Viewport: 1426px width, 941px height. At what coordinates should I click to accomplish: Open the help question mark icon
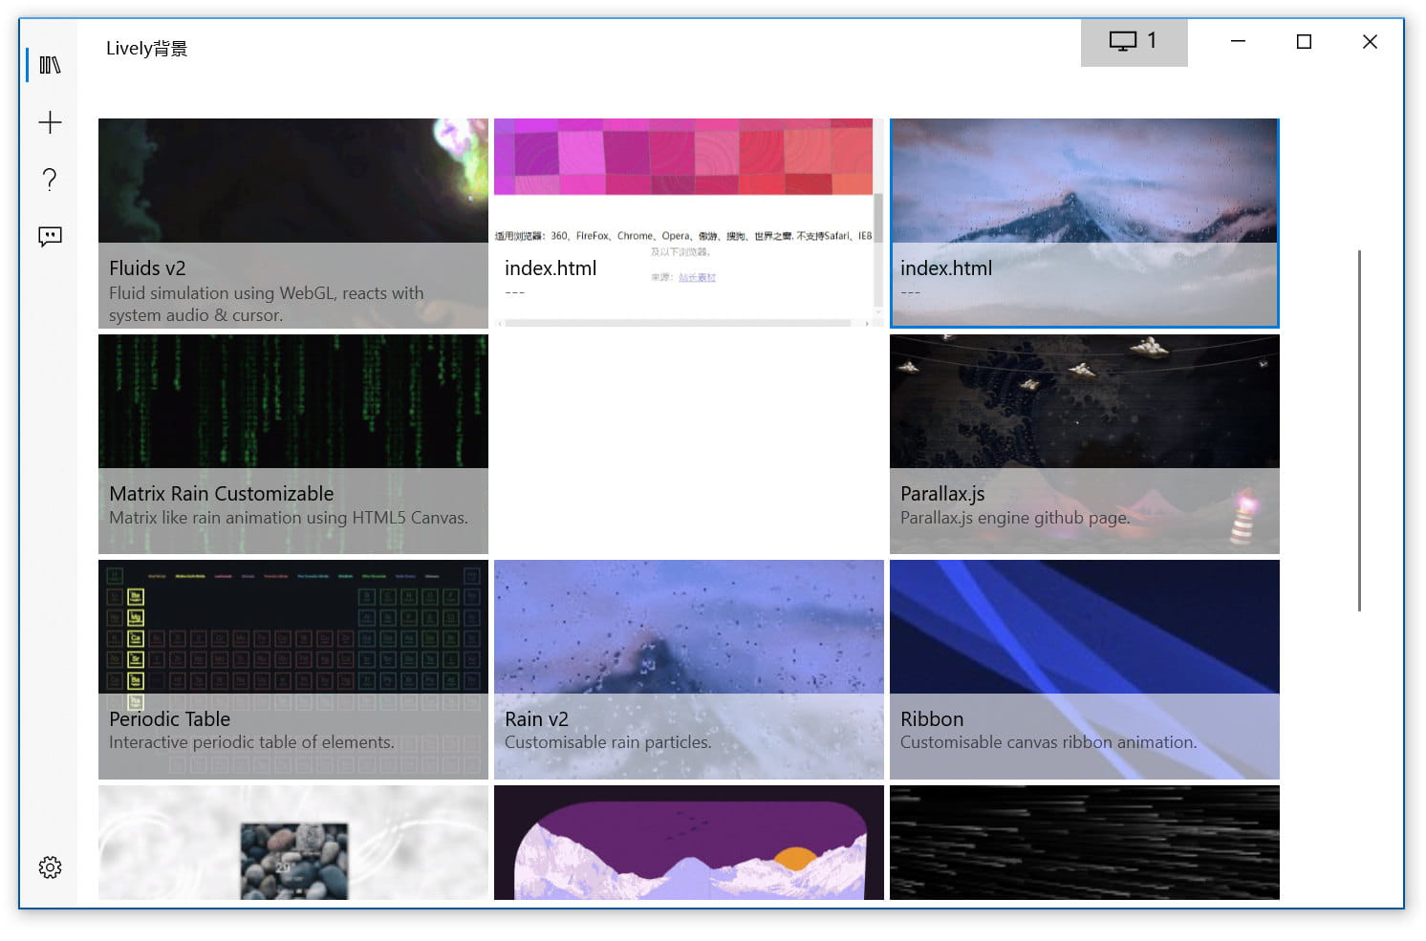click(x=50, y=180)
